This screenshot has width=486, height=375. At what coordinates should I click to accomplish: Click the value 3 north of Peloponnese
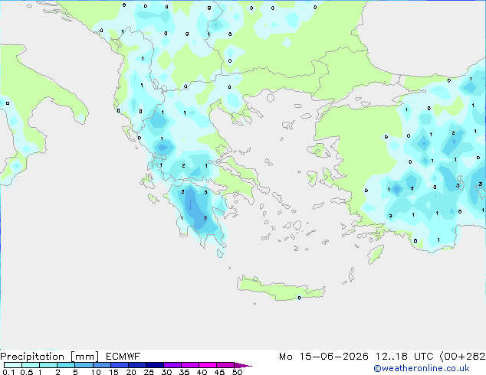[x=205, y=192]
